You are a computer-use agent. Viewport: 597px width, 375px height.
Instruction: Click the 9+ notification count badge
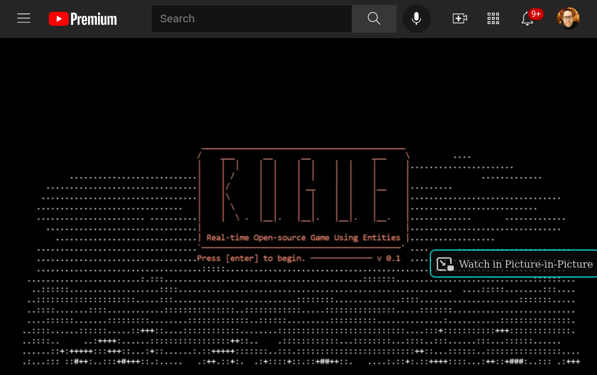(x=535, y=13)
